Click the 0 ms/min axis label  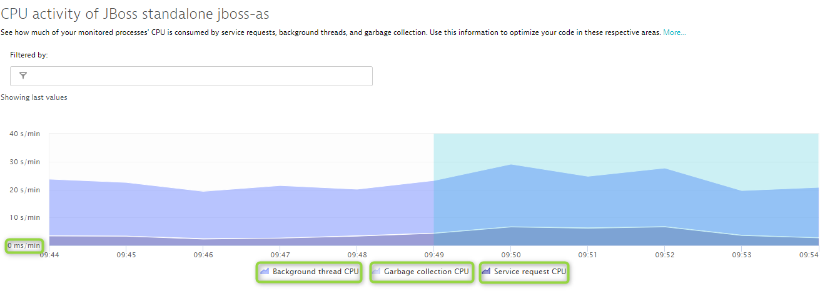click(x=24, y=245)
